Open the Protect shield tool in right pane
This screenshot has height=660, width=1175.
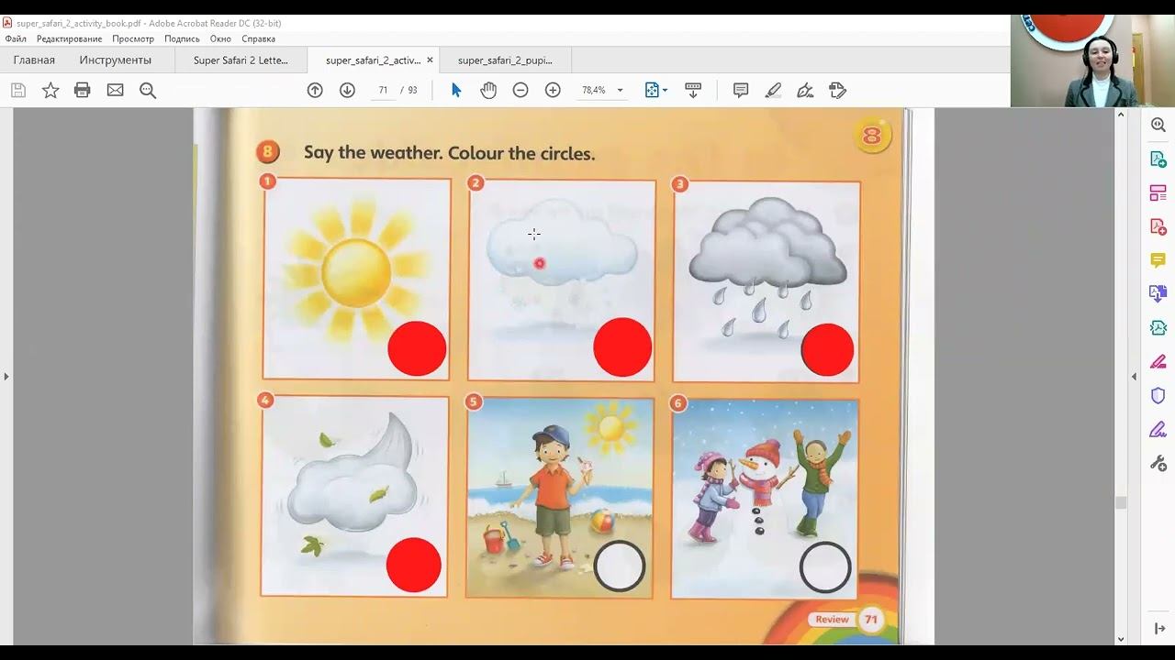point(1158,395)
